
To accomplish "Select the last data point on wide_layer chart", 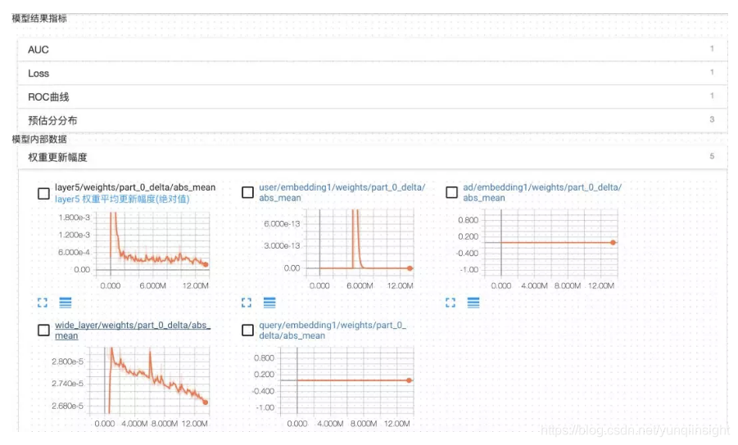I will [x=206, y=402].
